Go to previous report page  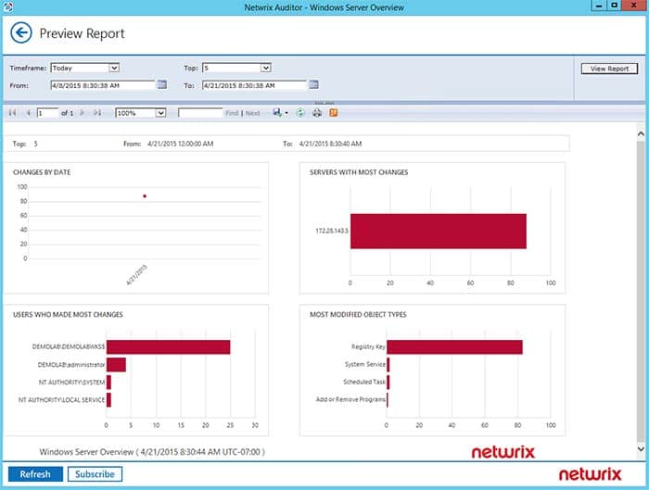tap(28, 113)
